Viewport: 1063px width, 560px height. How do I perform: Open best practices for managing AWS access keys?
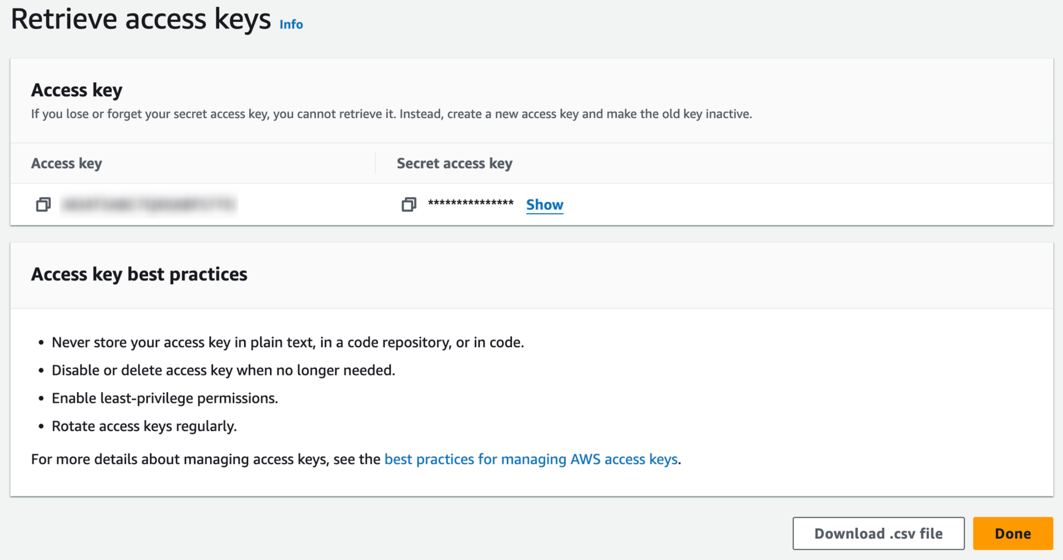click(531, 459)
